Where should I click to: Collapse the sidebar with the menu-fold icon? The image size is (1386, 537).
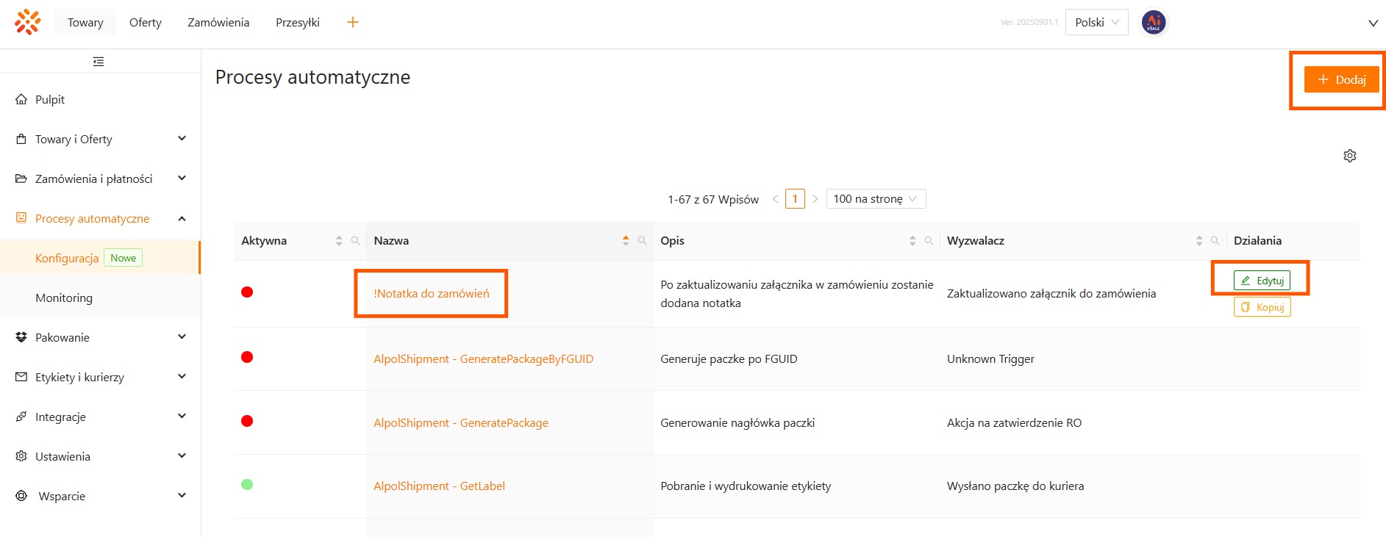99,62
